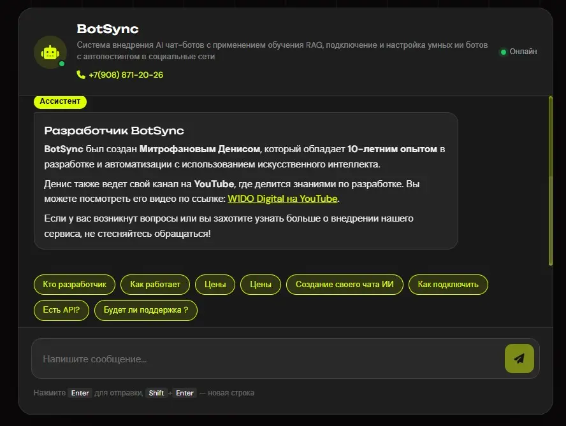Click the 'новая строка' hint text
566x426 pixels.
231,393
